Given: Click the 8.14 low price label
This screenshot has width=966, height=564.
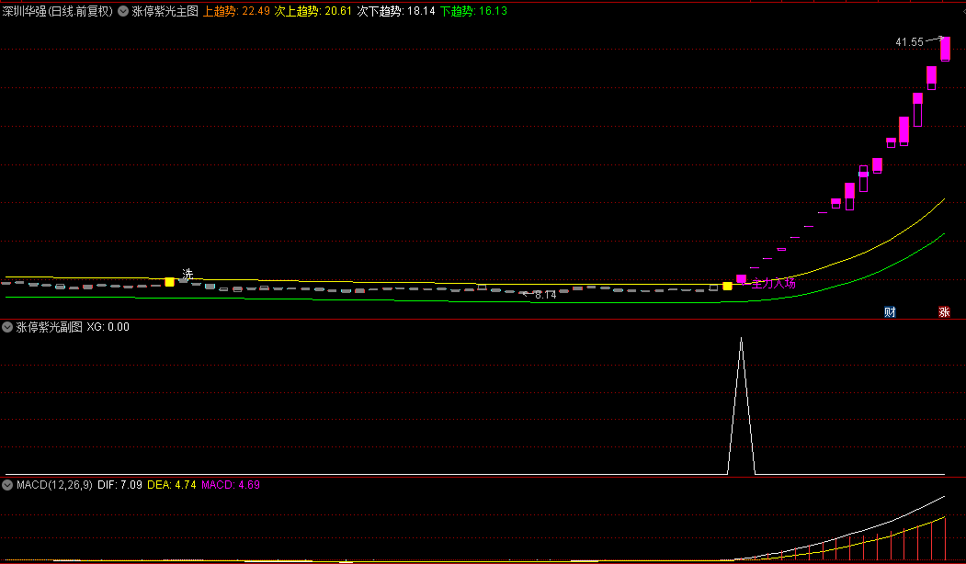Looking at the screenshot, I should coord(545,295).
